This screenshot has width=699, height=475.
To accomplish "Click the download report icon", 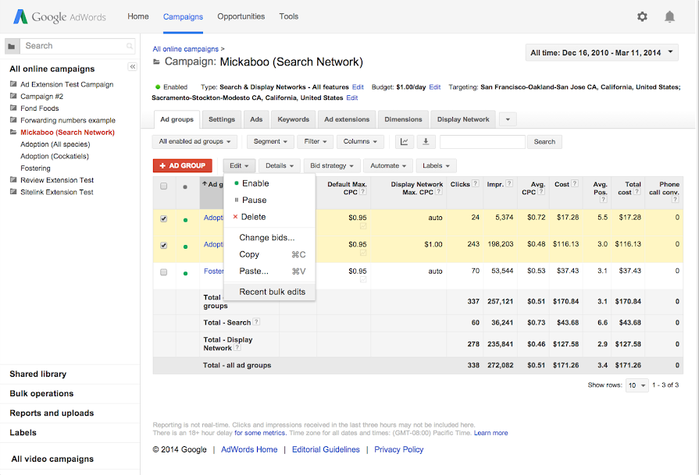I will (426, 142).
